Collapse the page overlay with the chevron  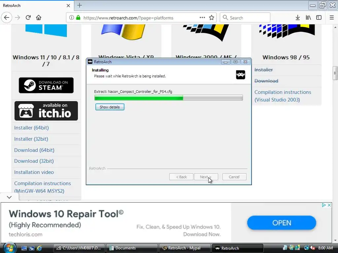9,197
